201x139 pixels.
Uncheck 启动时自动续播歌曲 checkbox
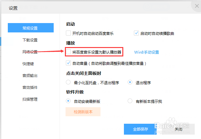pyautogui.click(x=136, y=33)
